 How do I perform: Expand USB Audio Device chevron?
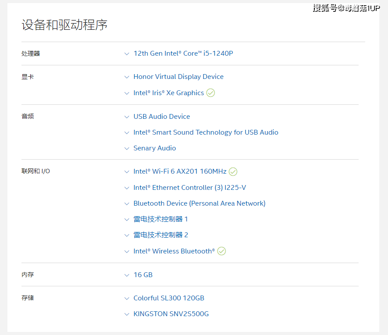coord(127,117)
